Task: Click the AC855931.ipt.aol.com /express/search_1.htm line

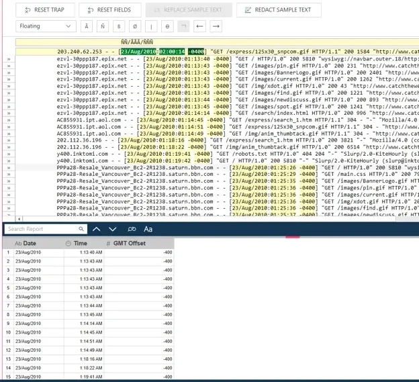Action: tap(217, 120)
